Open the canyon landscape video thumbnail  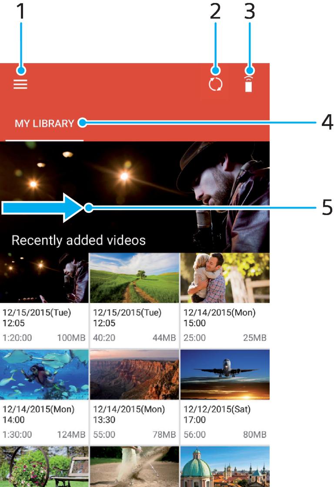pos(134,374)
